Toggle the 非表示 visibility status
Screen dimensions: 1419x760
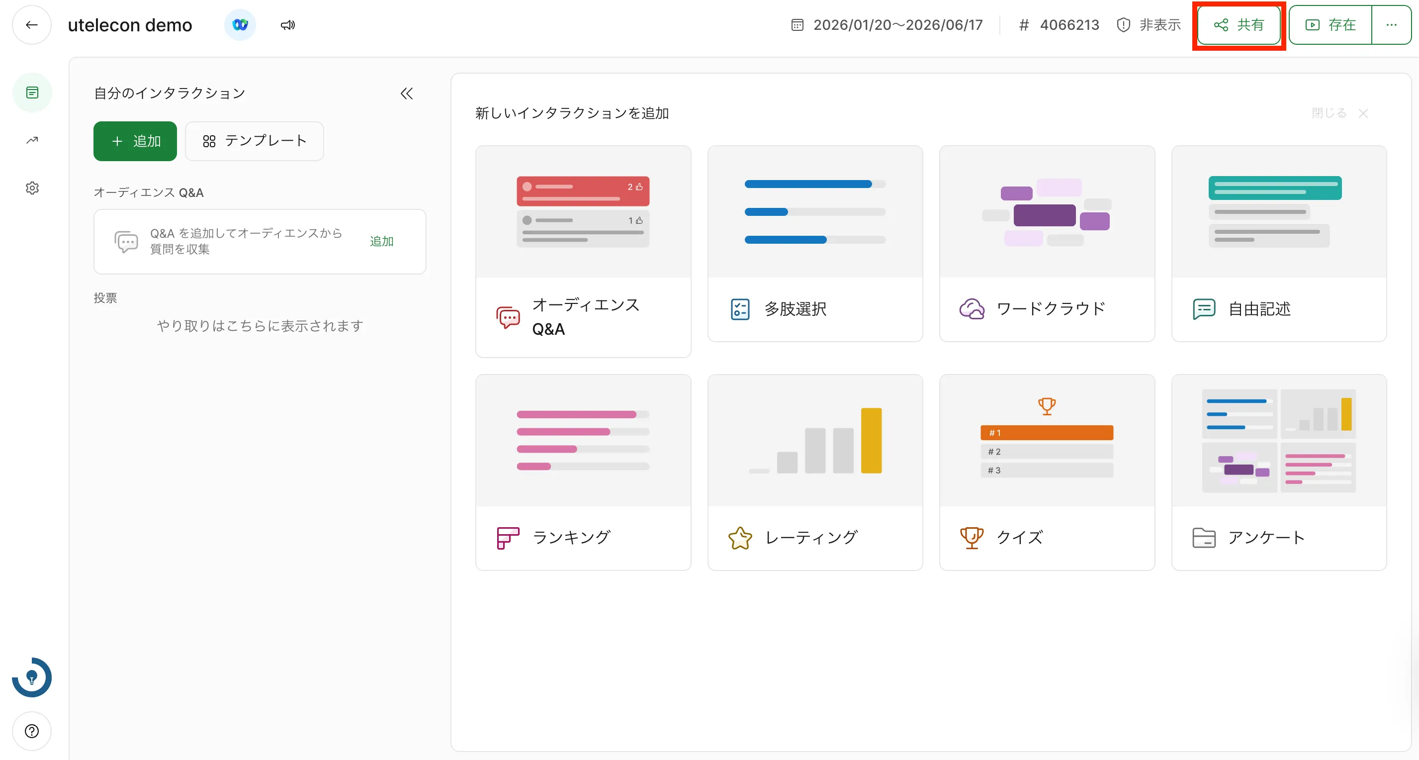[x=1149, y=25]
